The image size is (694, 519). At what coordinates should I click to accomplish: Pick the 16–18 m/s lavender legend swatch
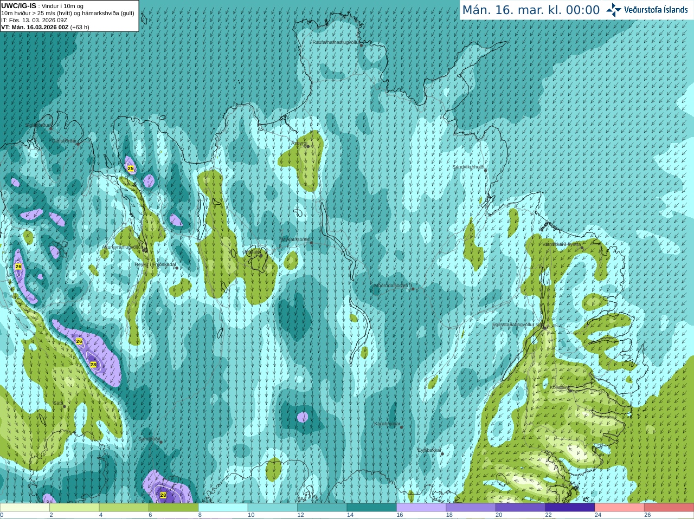421,508
